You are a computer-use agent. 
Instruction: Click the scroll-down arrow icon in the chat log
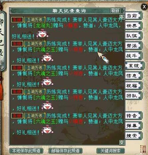pos(122,142)
